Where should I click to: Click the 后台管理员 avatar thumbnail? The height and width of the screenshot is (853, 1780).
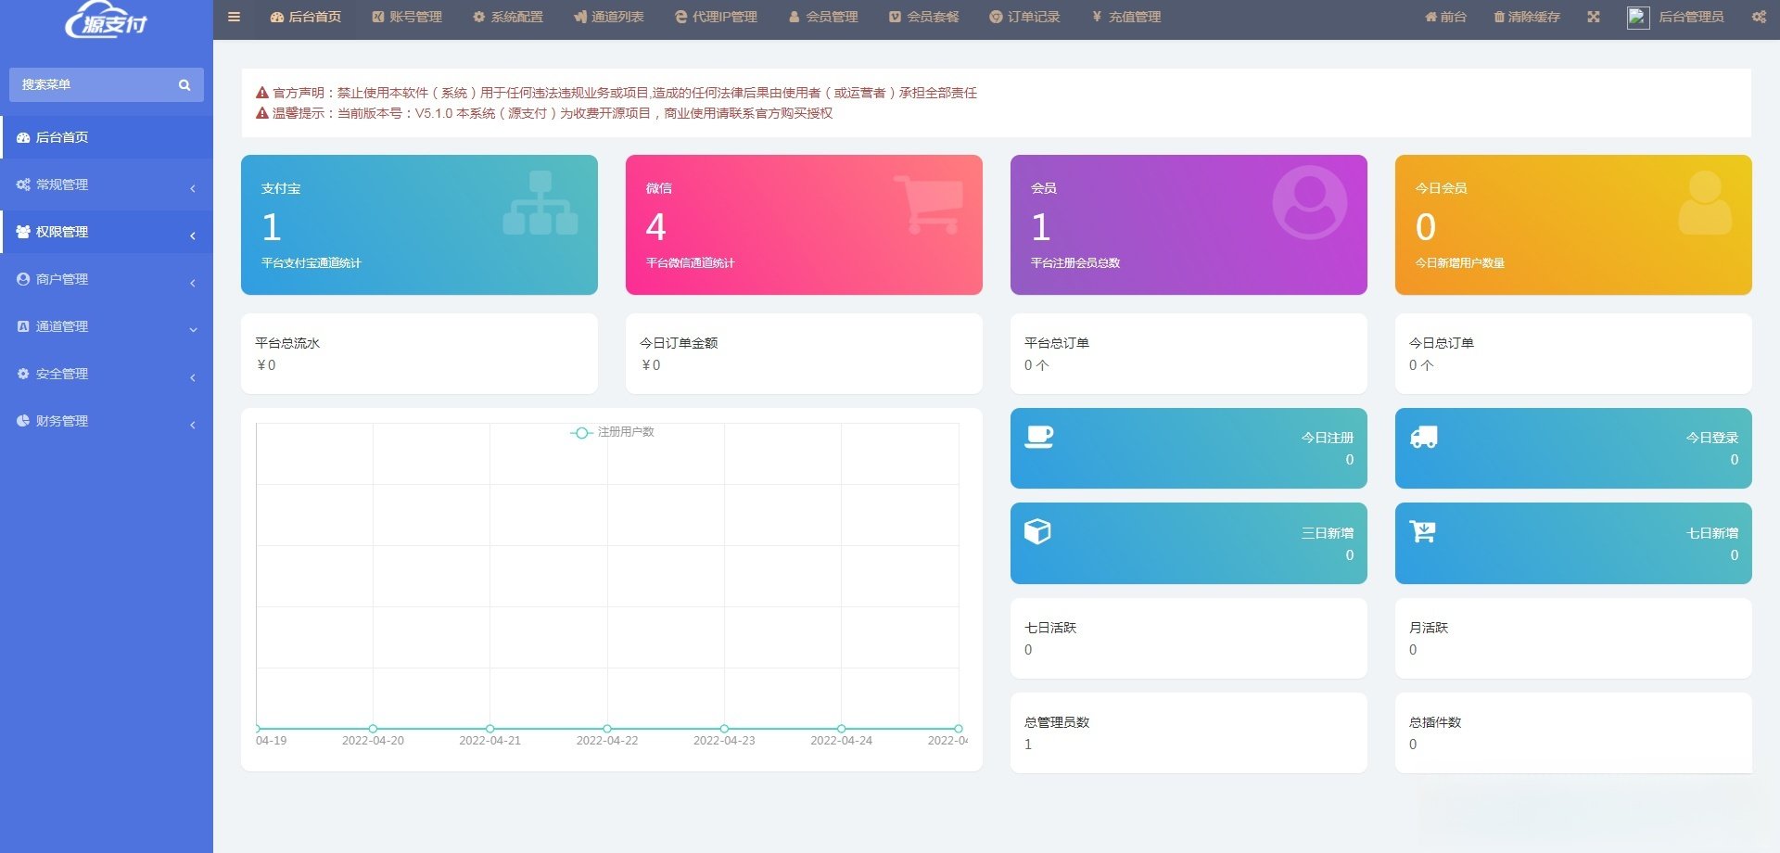[x=1636, y=16]
